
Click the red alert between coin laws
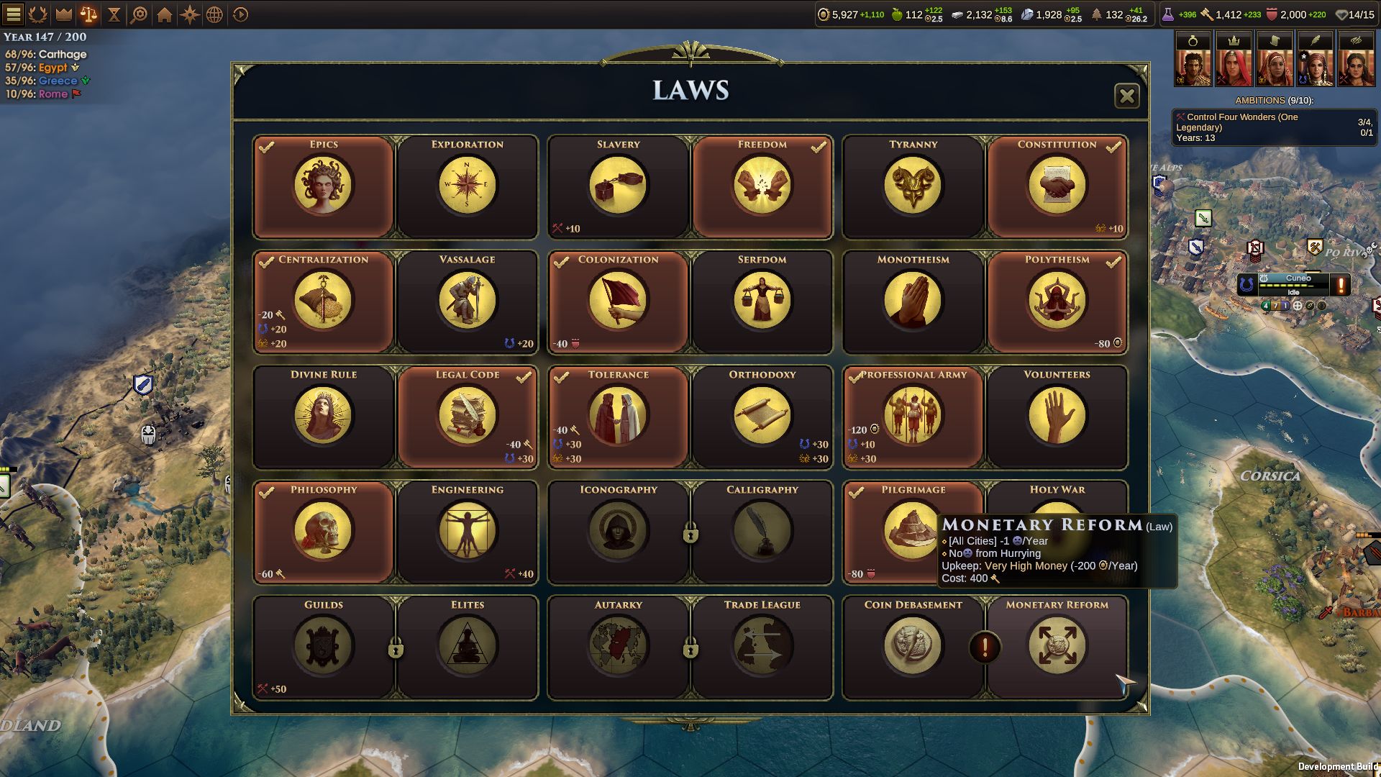pos(985,647)
